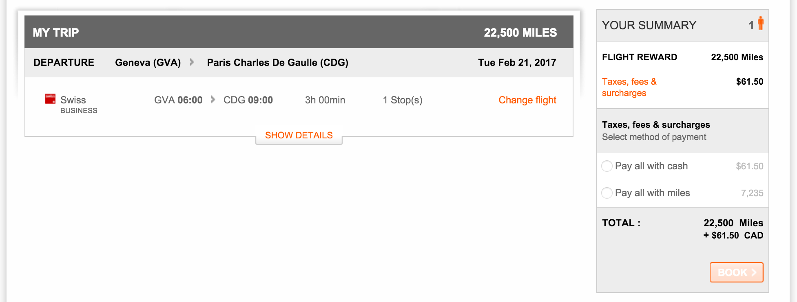Viewport: 797px width, 302px height.
Task: Click the 22,500 MILES header total
Action: coord(520,33)
